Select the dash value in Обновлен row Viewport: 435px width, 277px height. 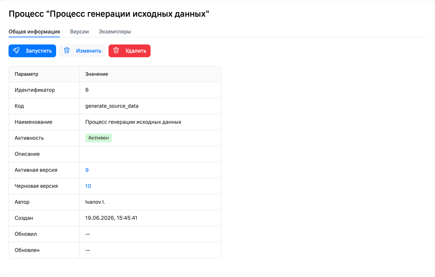88,250
